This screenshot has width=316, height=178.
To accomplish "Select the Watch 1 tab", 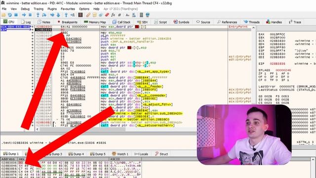I will [x=120, y=154].
